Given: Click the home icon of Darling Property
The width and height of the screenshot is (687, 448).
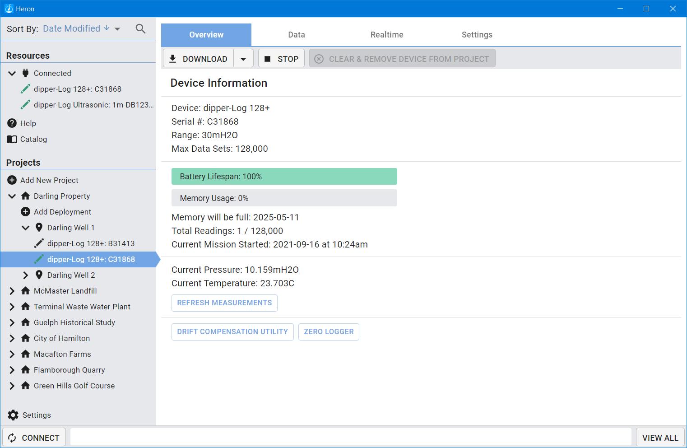Looking at the screenshot, I should 26,196.
